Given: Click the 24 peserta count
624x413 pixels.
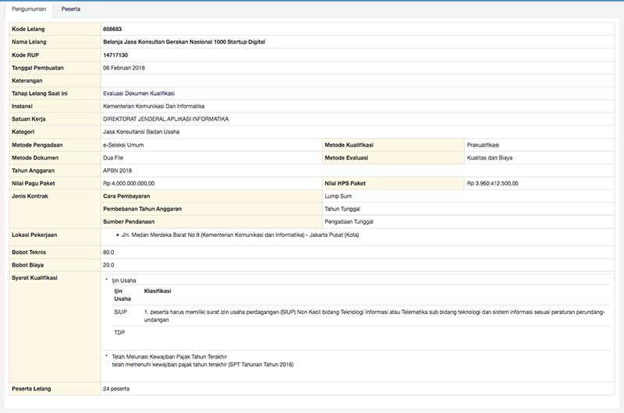Looking at the screenshot, I should (x=116, y=387).
